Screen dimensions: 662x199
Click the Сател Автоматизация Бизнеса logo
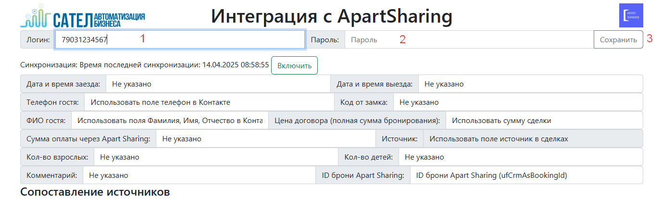click(82, 15)
